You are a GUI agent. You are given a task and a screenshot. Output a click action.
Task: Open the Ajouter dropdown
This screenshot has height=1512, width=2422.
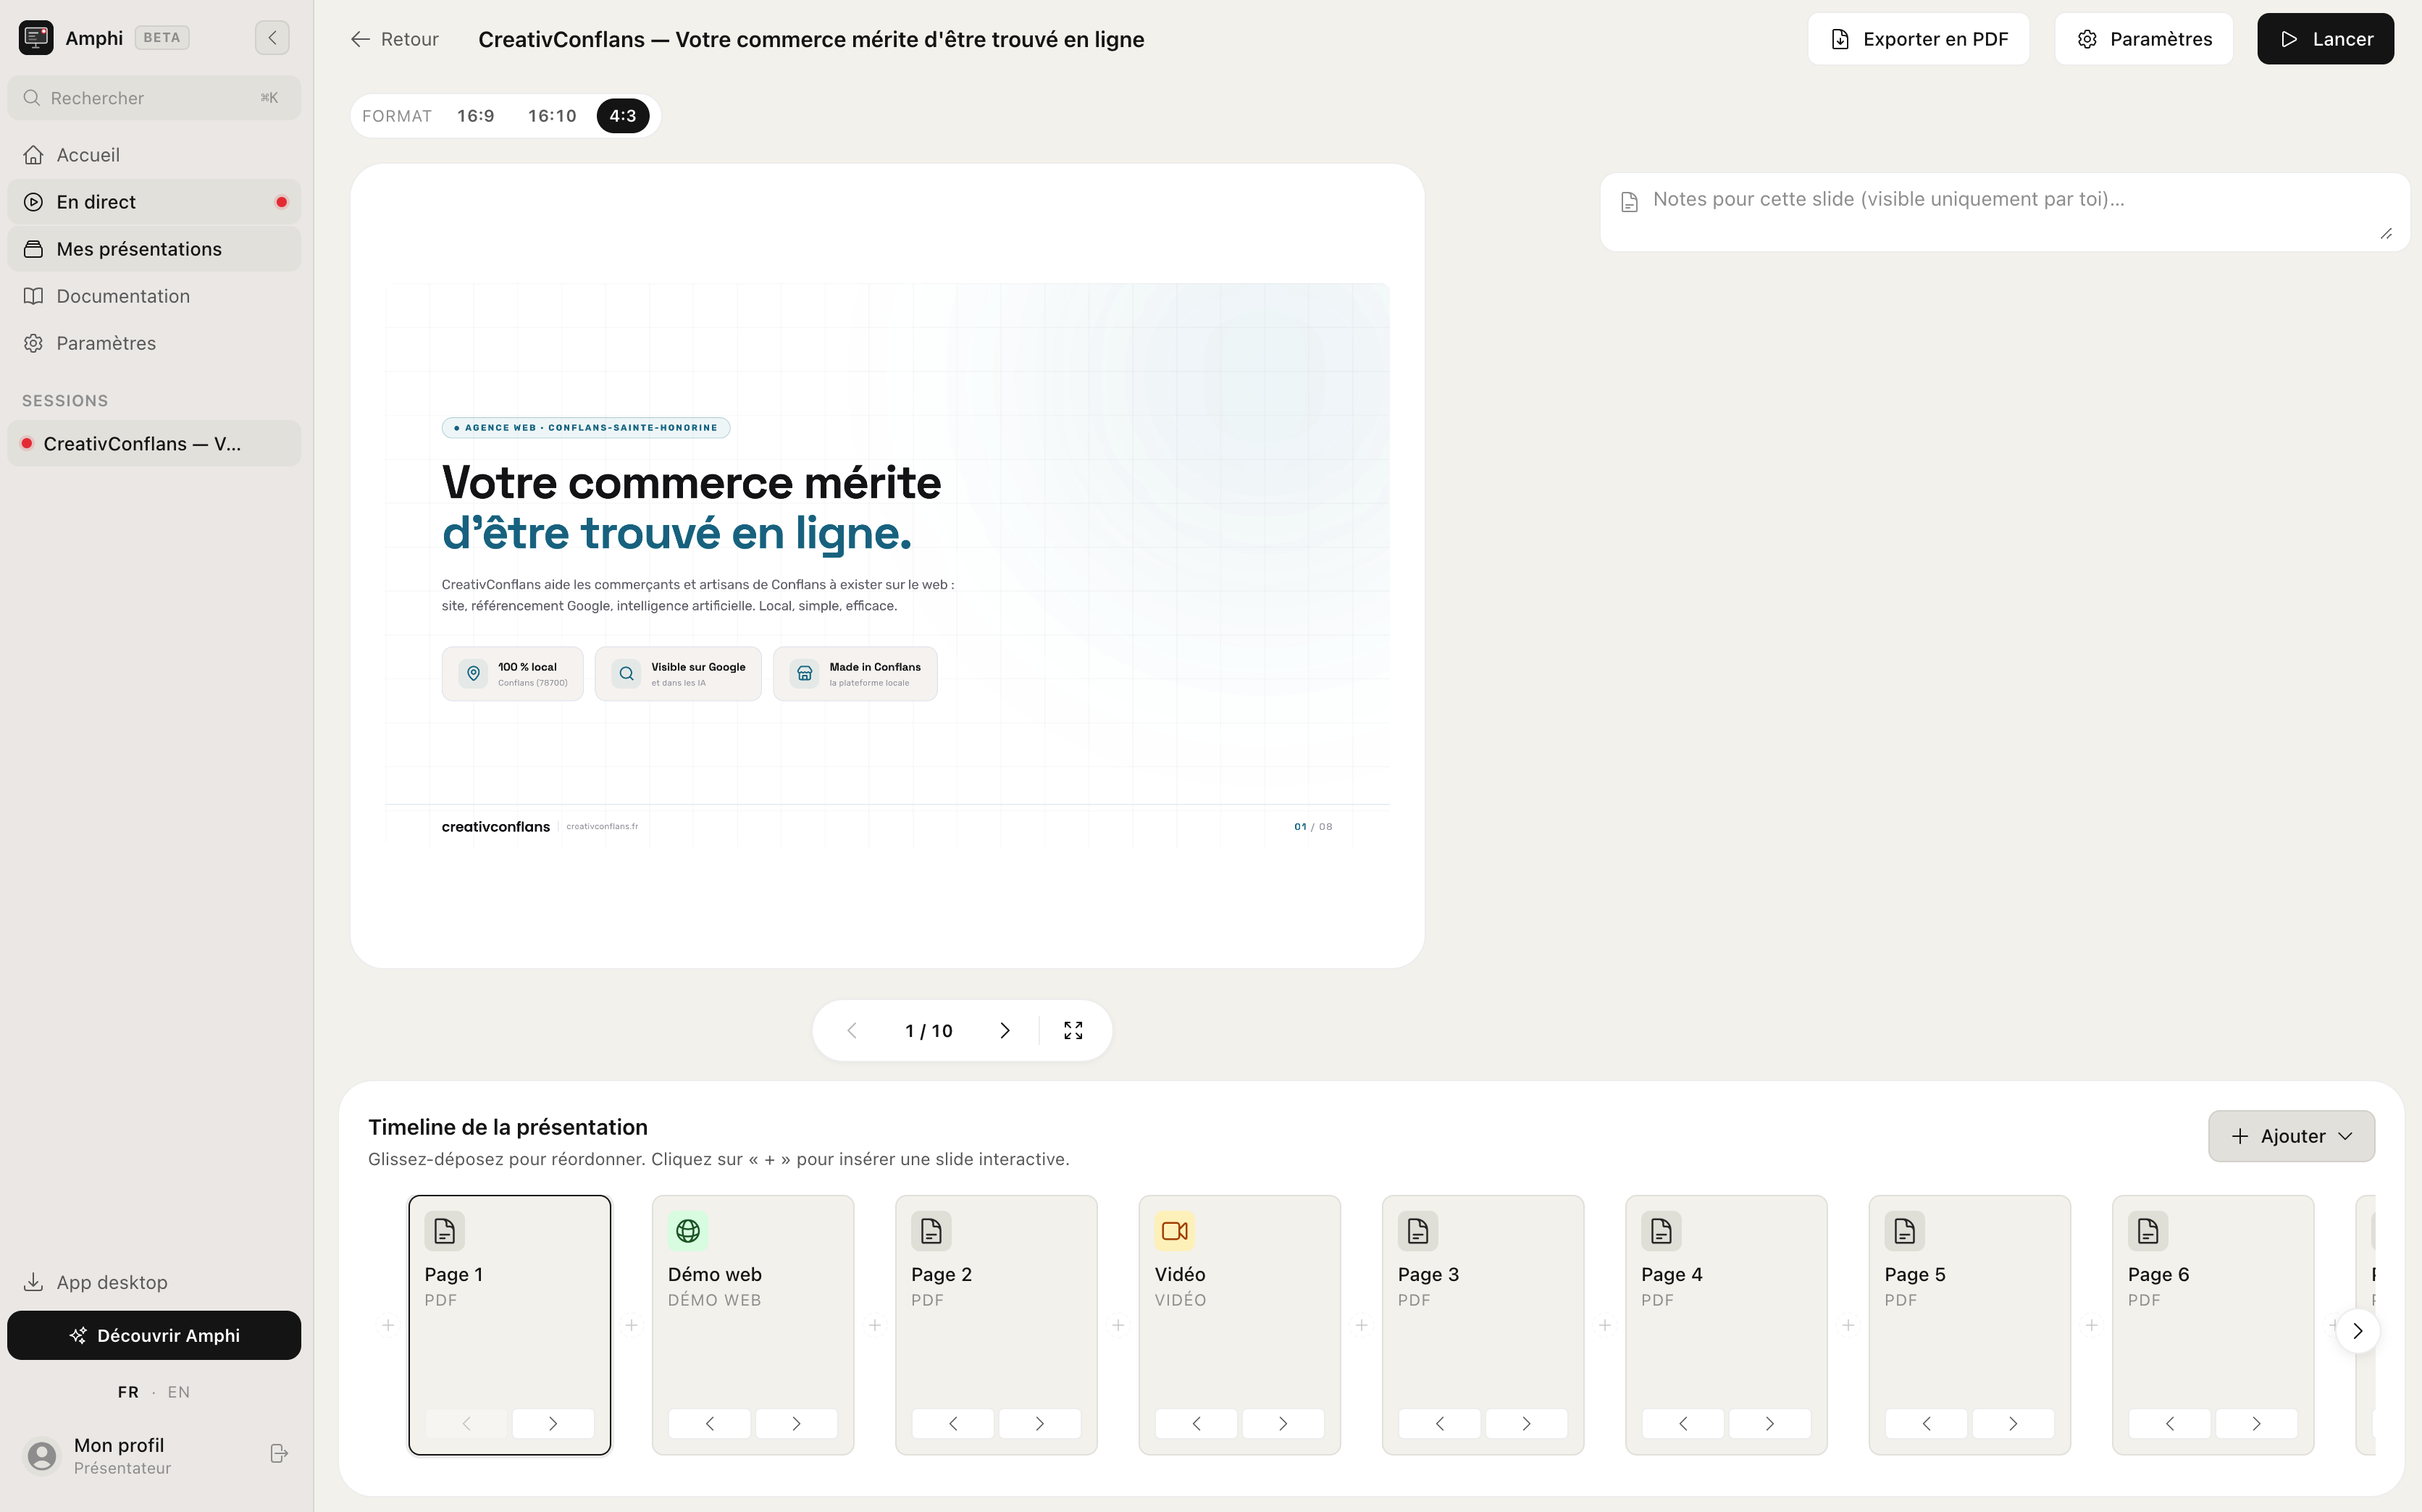click(2291, 1136)
